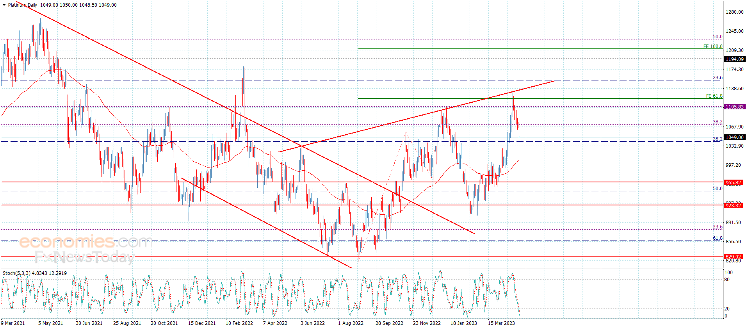The image size is (748, 328).
Task: Click the purple 38.2 Fibonacci label
Action: (718, 121)
